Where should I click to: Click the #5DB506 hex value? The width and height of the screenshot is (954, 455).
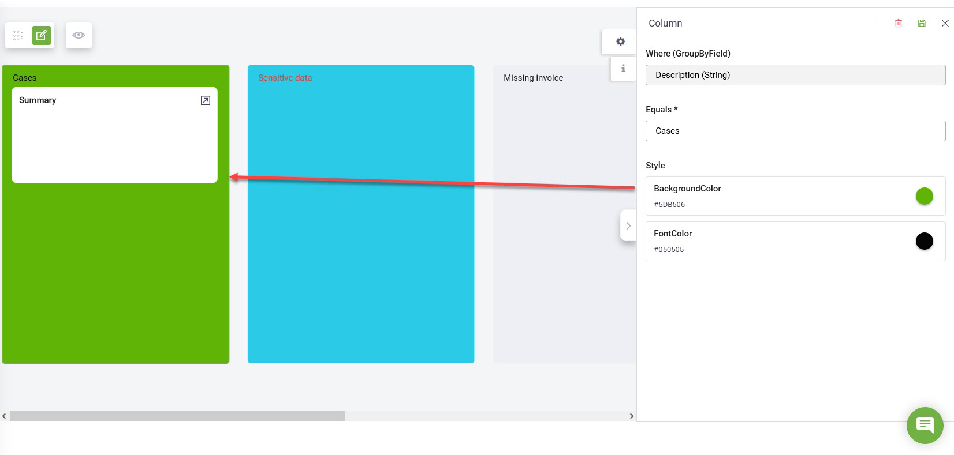(669, 205)
